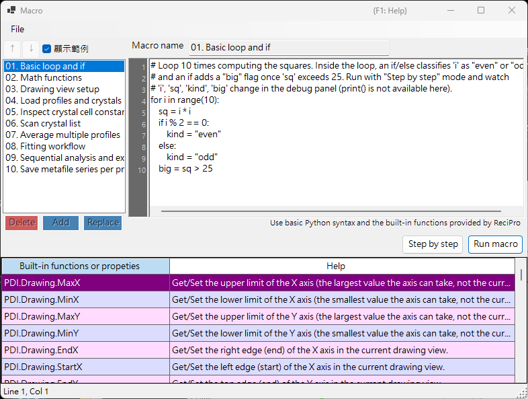
Task: Click the Run macro button
Action: [x=495, y=244]
